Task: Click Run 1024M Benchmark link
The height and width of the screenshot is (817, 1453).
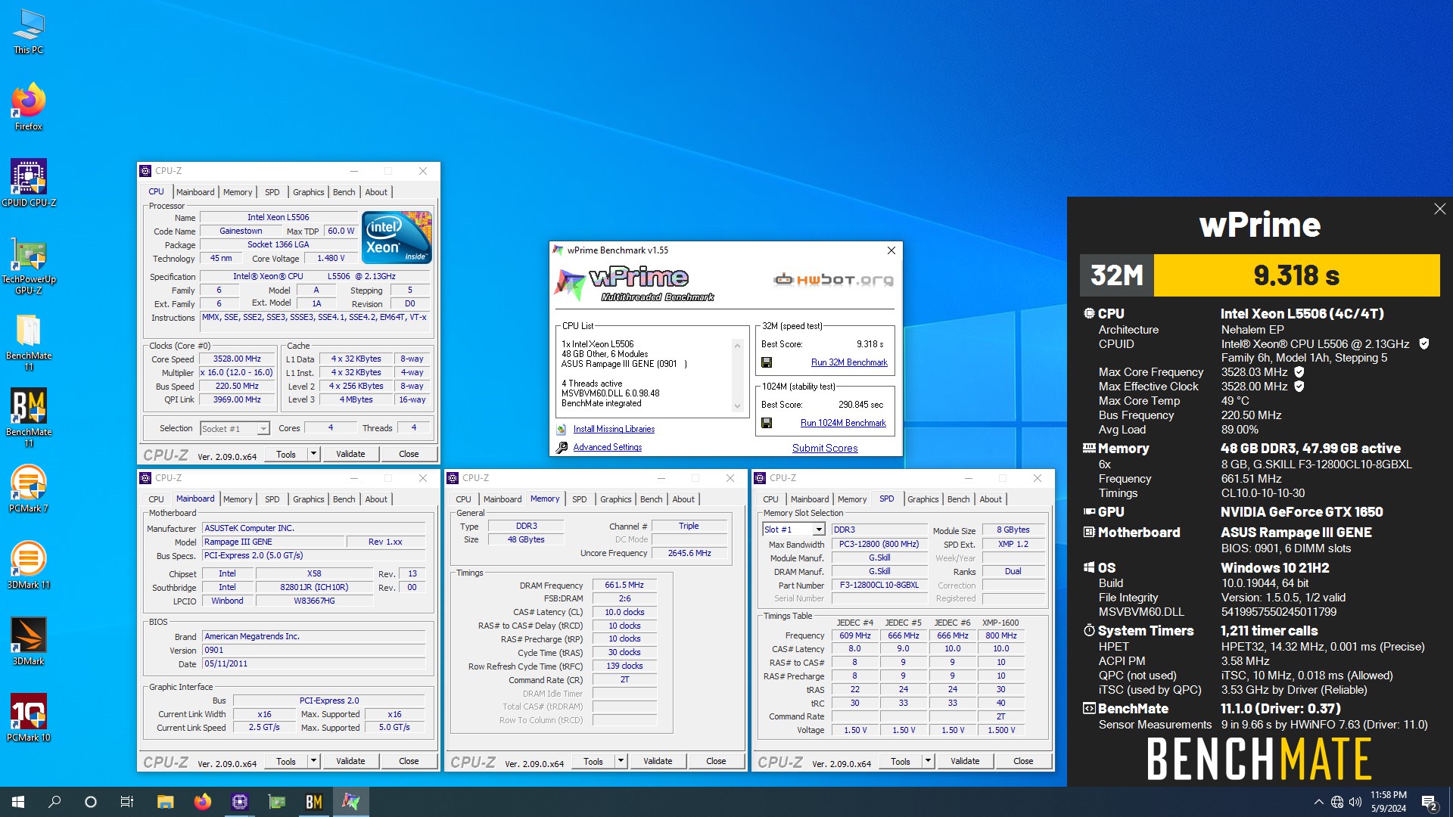Action: coord(843,423)
